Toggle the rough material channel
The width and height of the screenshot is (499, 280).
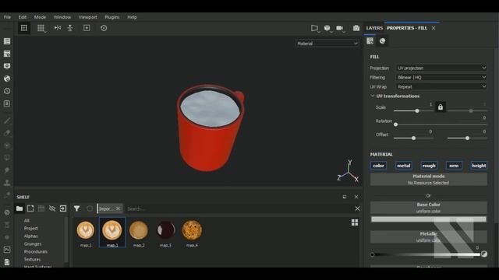[x=429, y=166]
